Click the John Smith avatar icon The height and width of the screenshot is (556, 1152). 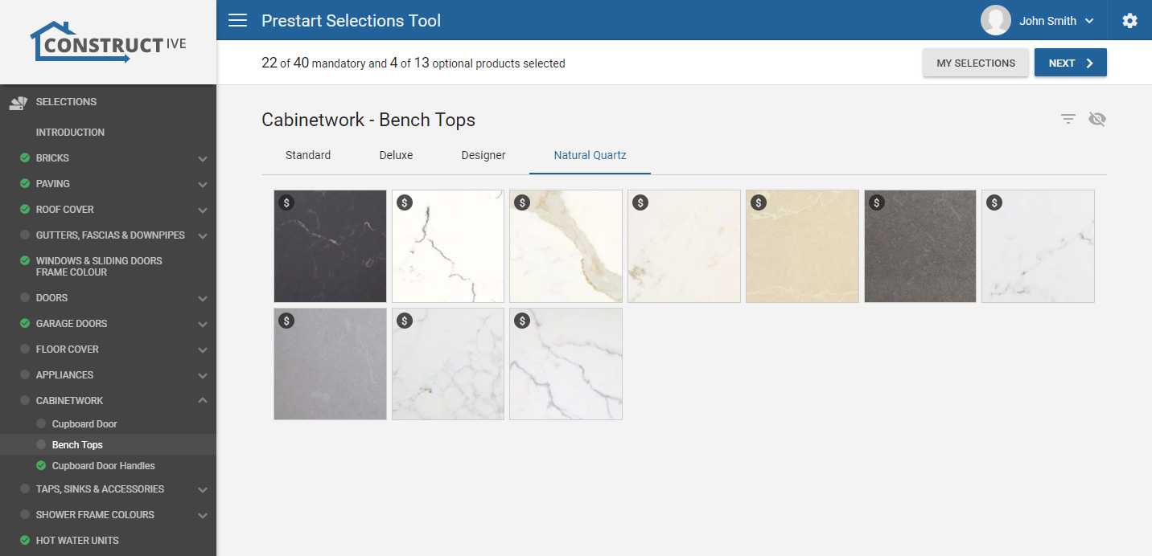coord(995,21)
